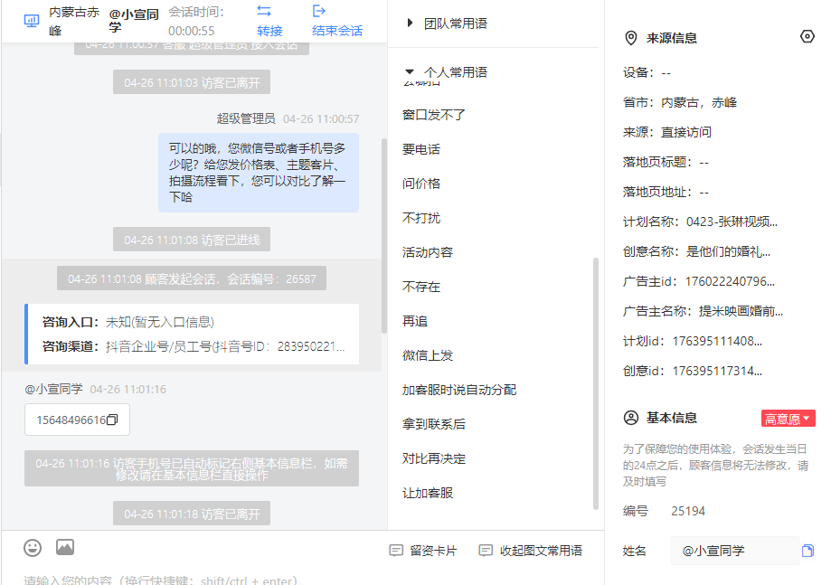This screenshot has width=831, height=585.
Task: Click 咨询渠道 抖音企业号 row
Action: click(x=194, y=346)
